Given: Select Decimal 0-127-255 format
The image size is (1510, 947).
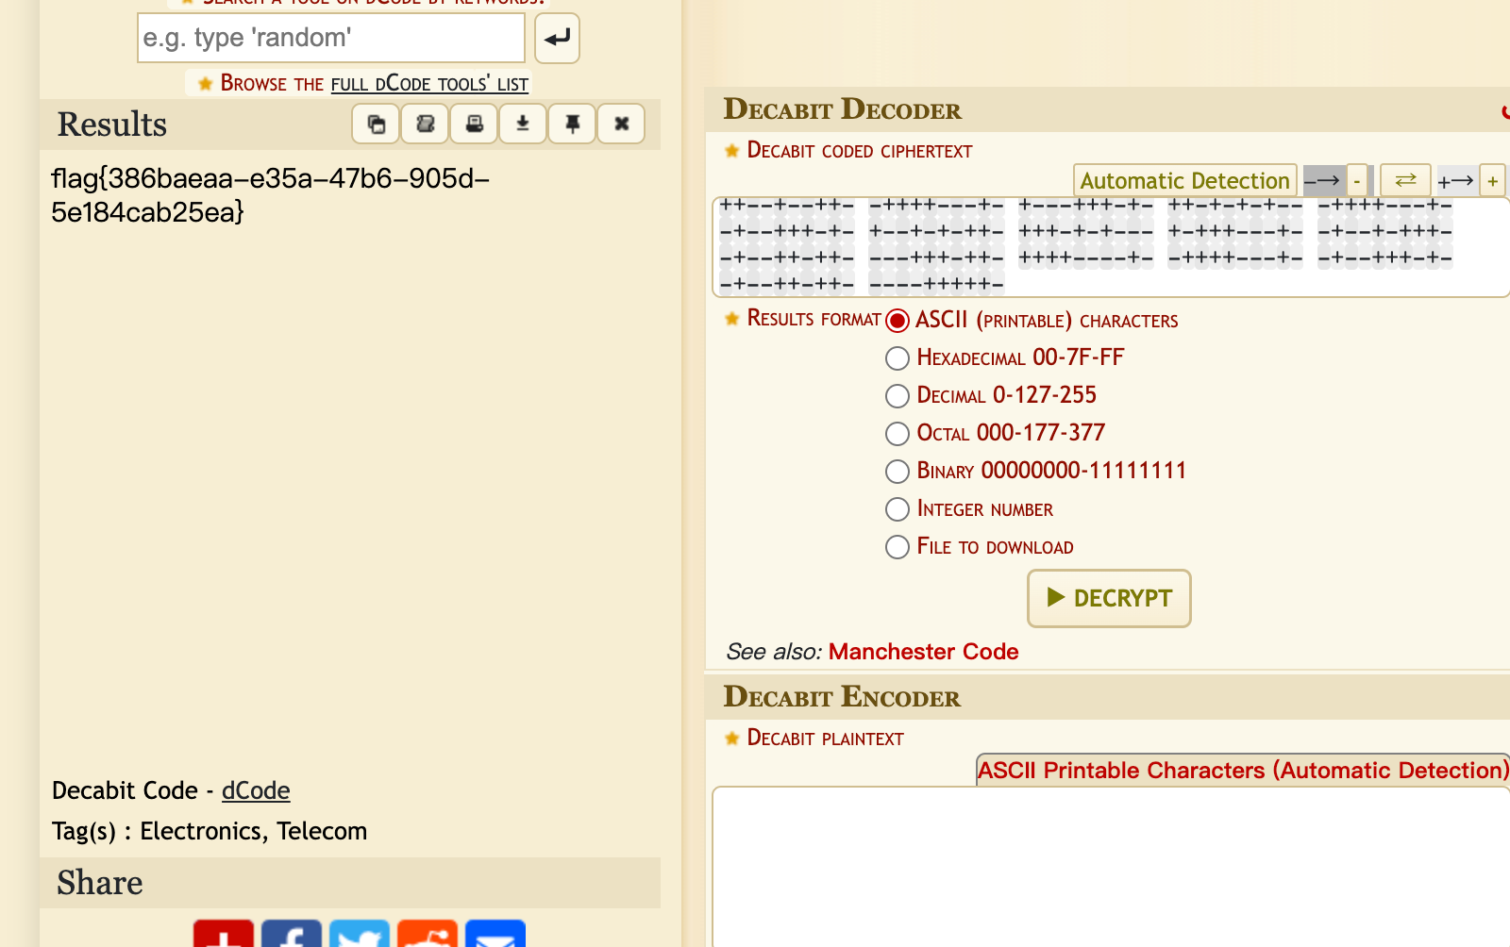Looking at the screenshot, I should (898, 396).
